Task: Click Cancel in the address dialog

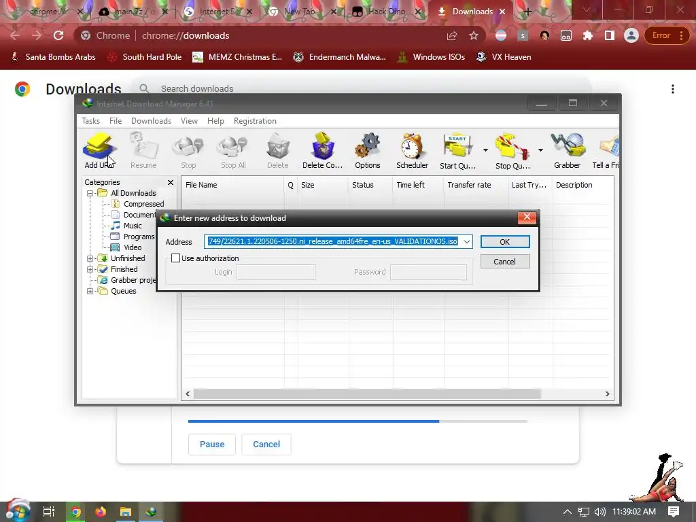Action: (x=505, y=262)
